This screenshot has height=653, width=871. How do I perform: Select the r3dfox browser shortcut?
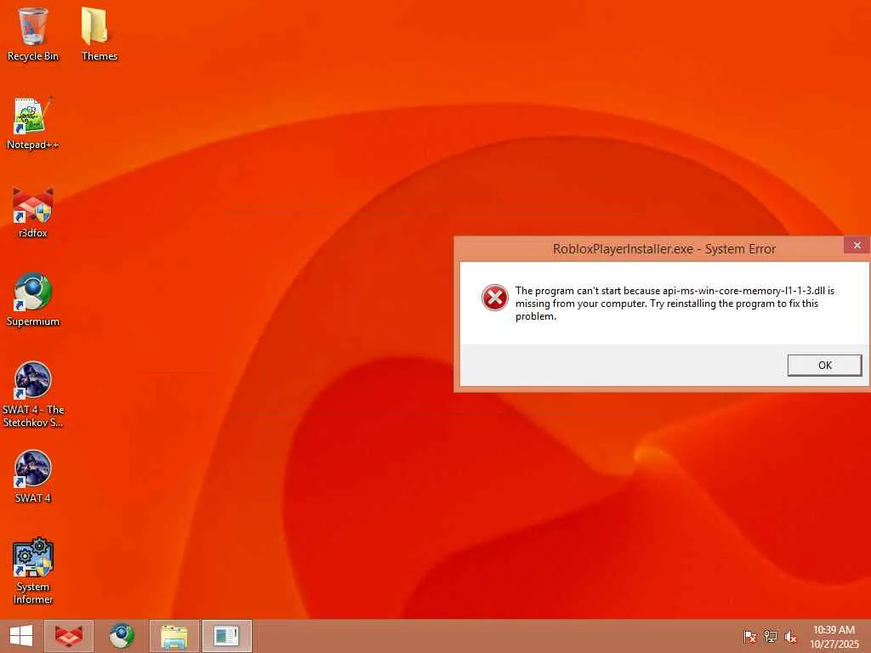pyautogui.click(x=33, y=212)
